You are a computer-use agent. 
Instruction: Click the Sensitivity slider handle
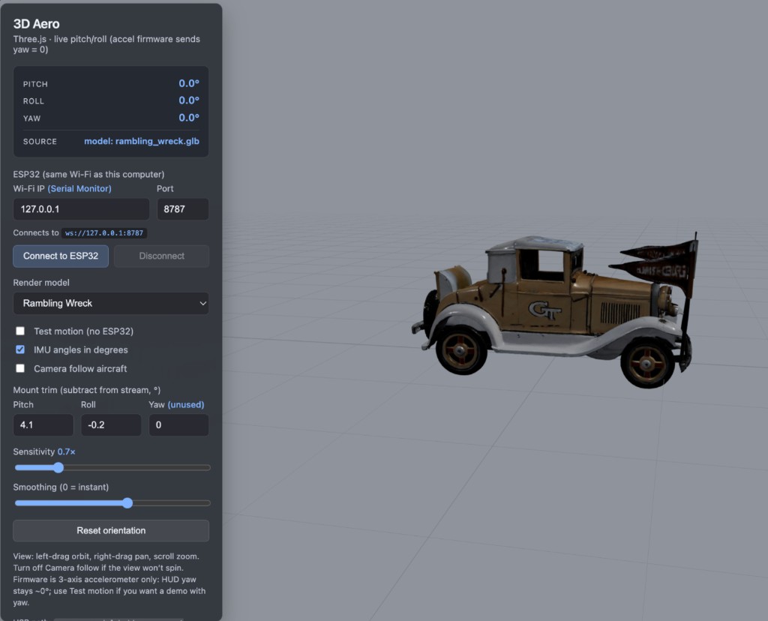[x=58, y=468]
